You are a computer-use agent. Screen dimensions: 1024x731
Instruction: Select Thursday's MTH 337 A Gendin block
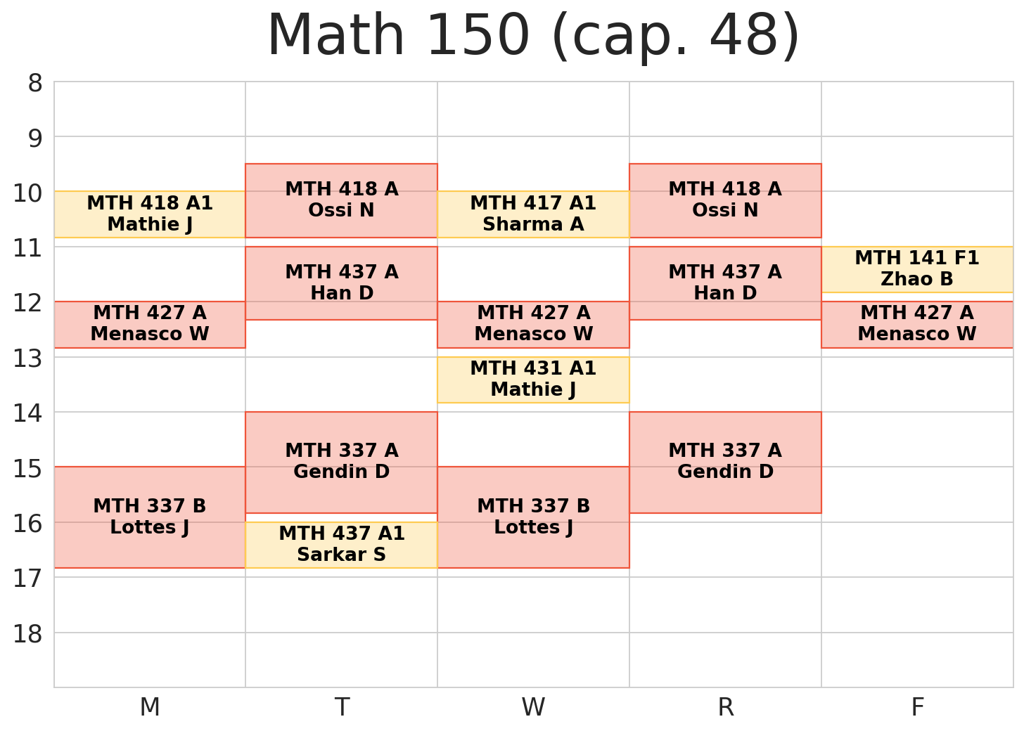725,462
